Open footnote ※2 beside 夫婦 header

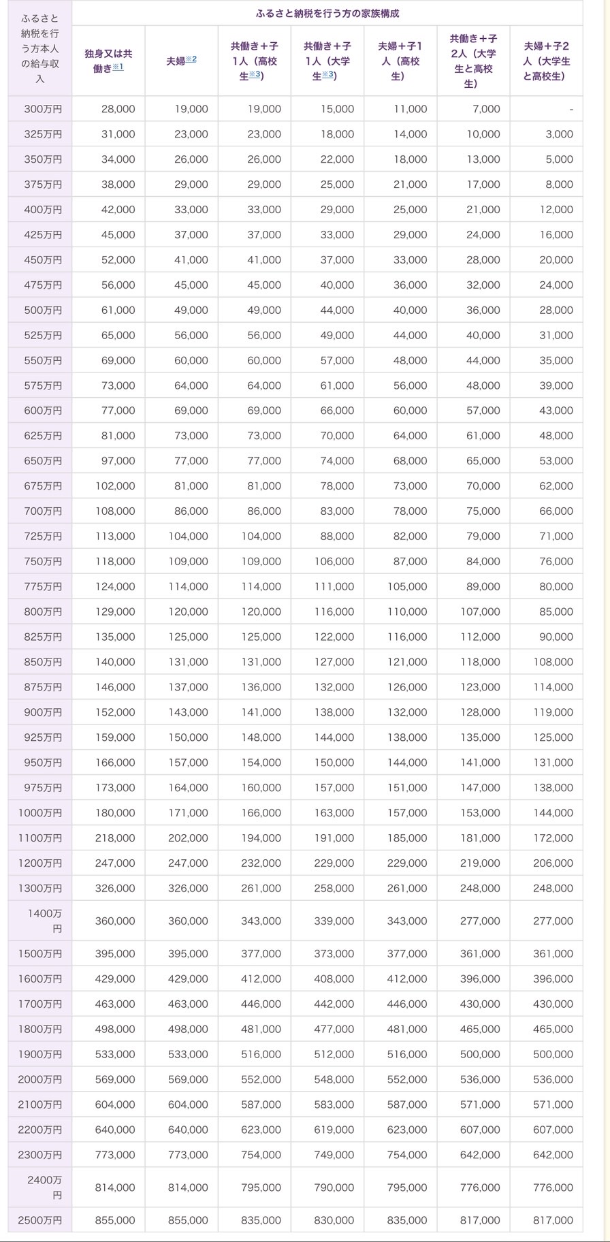point(191,60)
